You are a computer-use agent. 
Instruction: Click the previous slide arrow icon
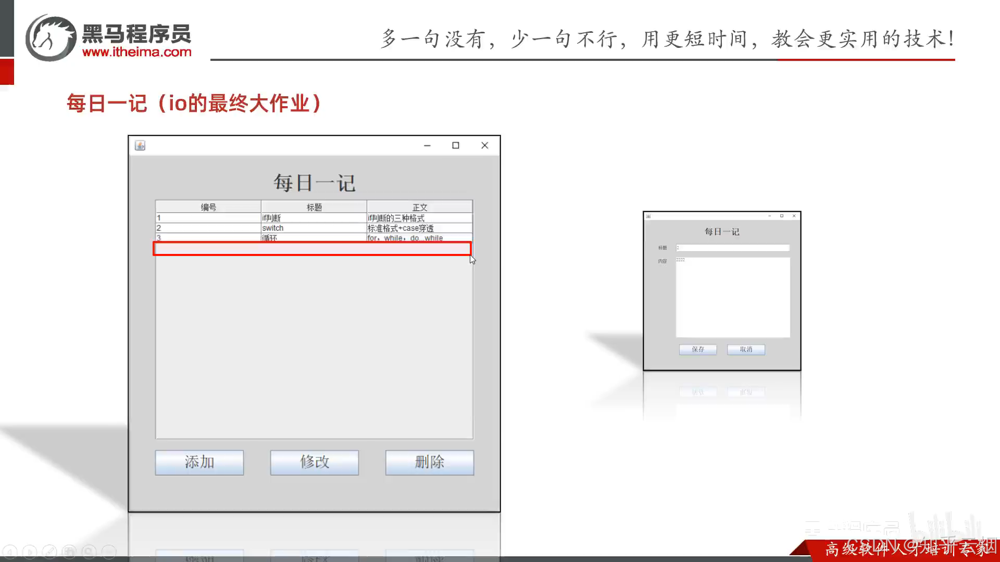(x=10, y=552)
